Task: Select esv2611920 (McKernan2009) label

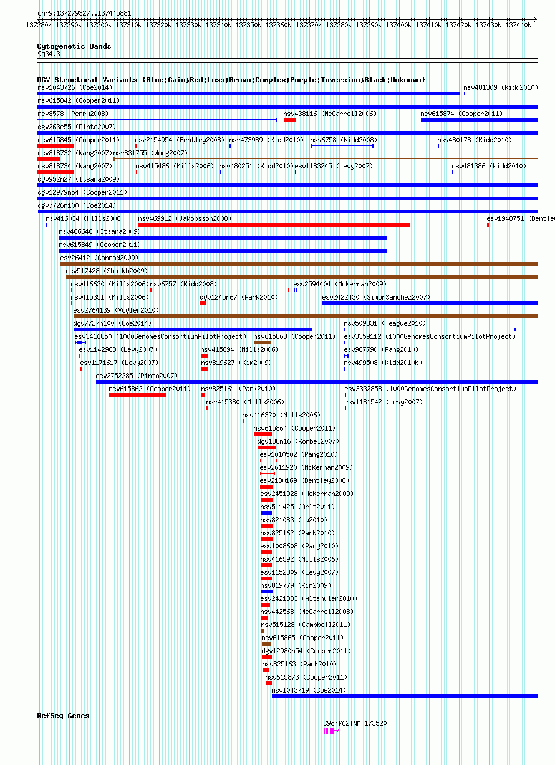Action: pos(306,467)
